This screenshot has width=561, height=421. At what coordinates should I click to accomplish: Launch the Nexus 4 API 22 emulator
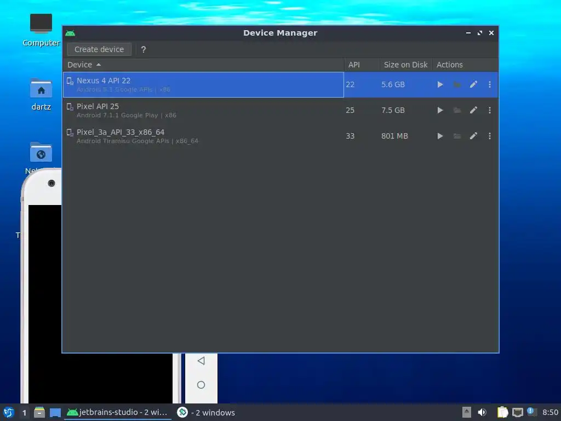440,84
